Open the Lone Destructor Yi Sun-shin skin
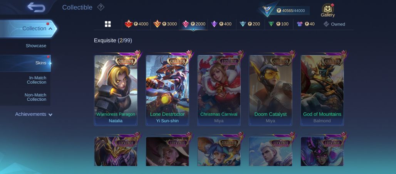 [167, 90]
